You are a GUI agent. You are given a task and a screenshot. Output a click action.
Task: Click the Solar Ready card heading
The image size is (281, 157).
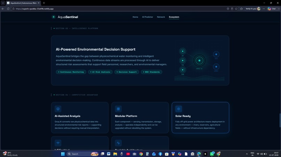coord(183,116)
